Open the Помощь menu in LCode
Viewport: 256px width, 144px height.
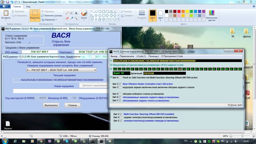(153, 56)
